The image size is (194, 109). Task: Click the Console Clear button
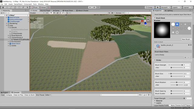[x=3, y=95]
